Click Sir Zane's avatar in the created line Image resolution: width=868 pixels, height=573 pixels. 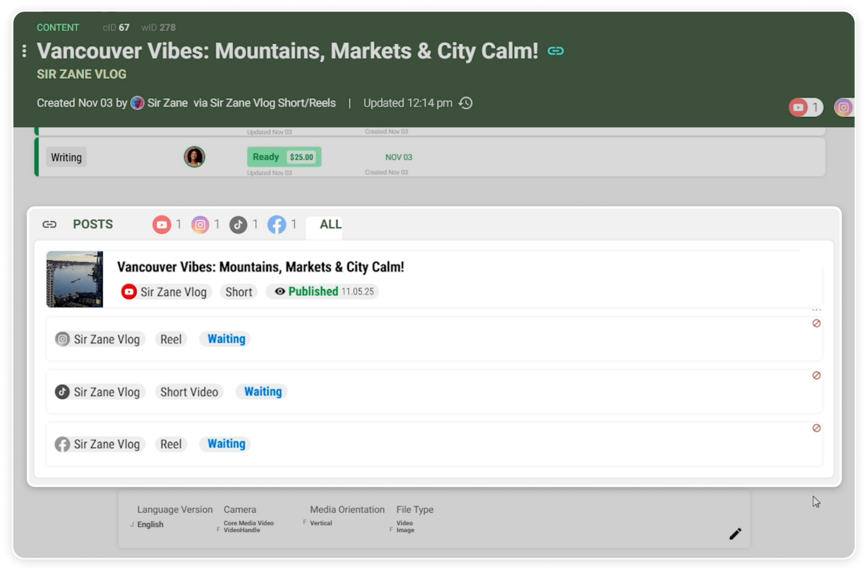[x=137, y=103]
